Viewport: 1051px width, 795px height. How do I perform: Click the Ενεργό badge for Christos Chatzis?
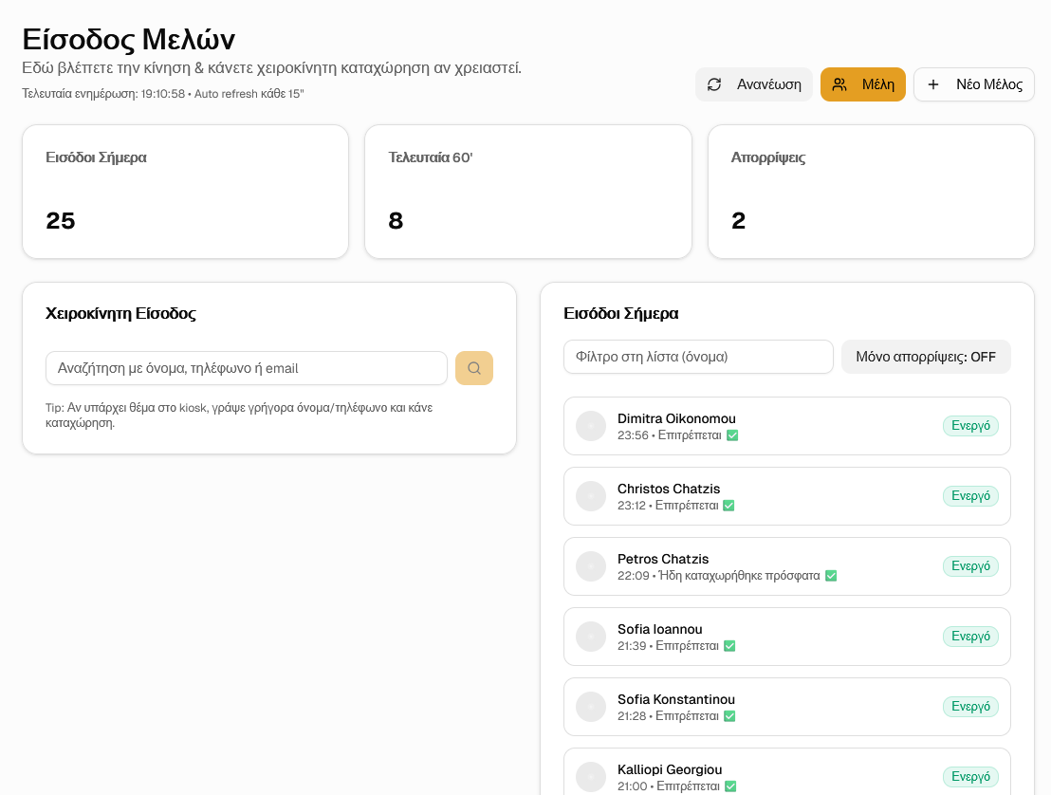pos(970,496)
